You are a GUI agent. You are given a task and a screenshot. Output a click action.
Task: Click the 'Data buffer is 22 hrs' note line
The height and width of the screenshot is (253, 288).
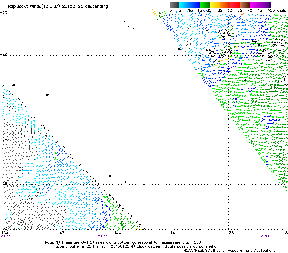coord(137,246)
